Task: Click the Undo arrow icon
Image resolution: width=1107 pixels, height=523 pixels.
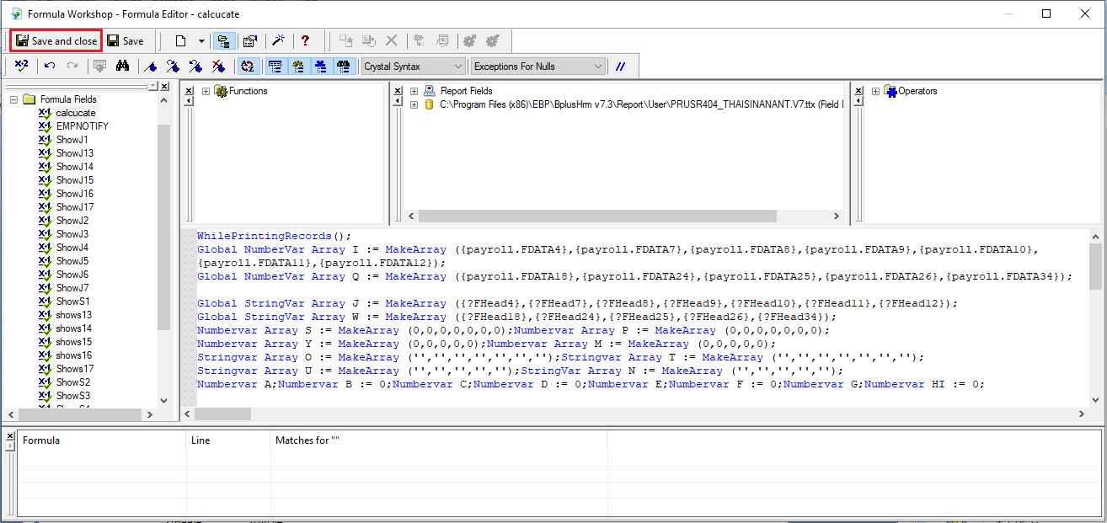Action: pyautogui.click(x=51, y=66)
